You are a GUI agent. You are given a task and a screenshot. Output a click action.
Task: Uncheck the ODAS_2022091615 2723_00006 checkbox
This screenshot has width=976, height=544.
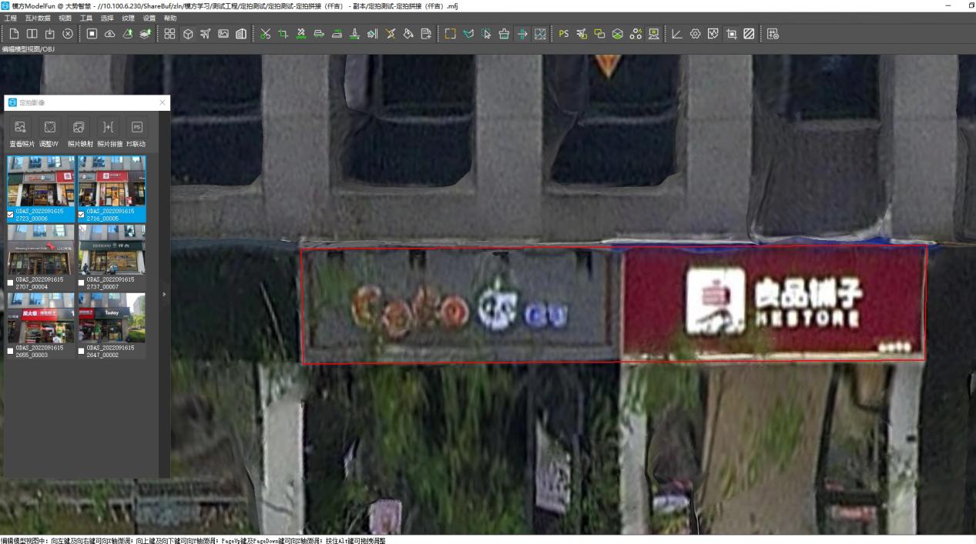11,215
